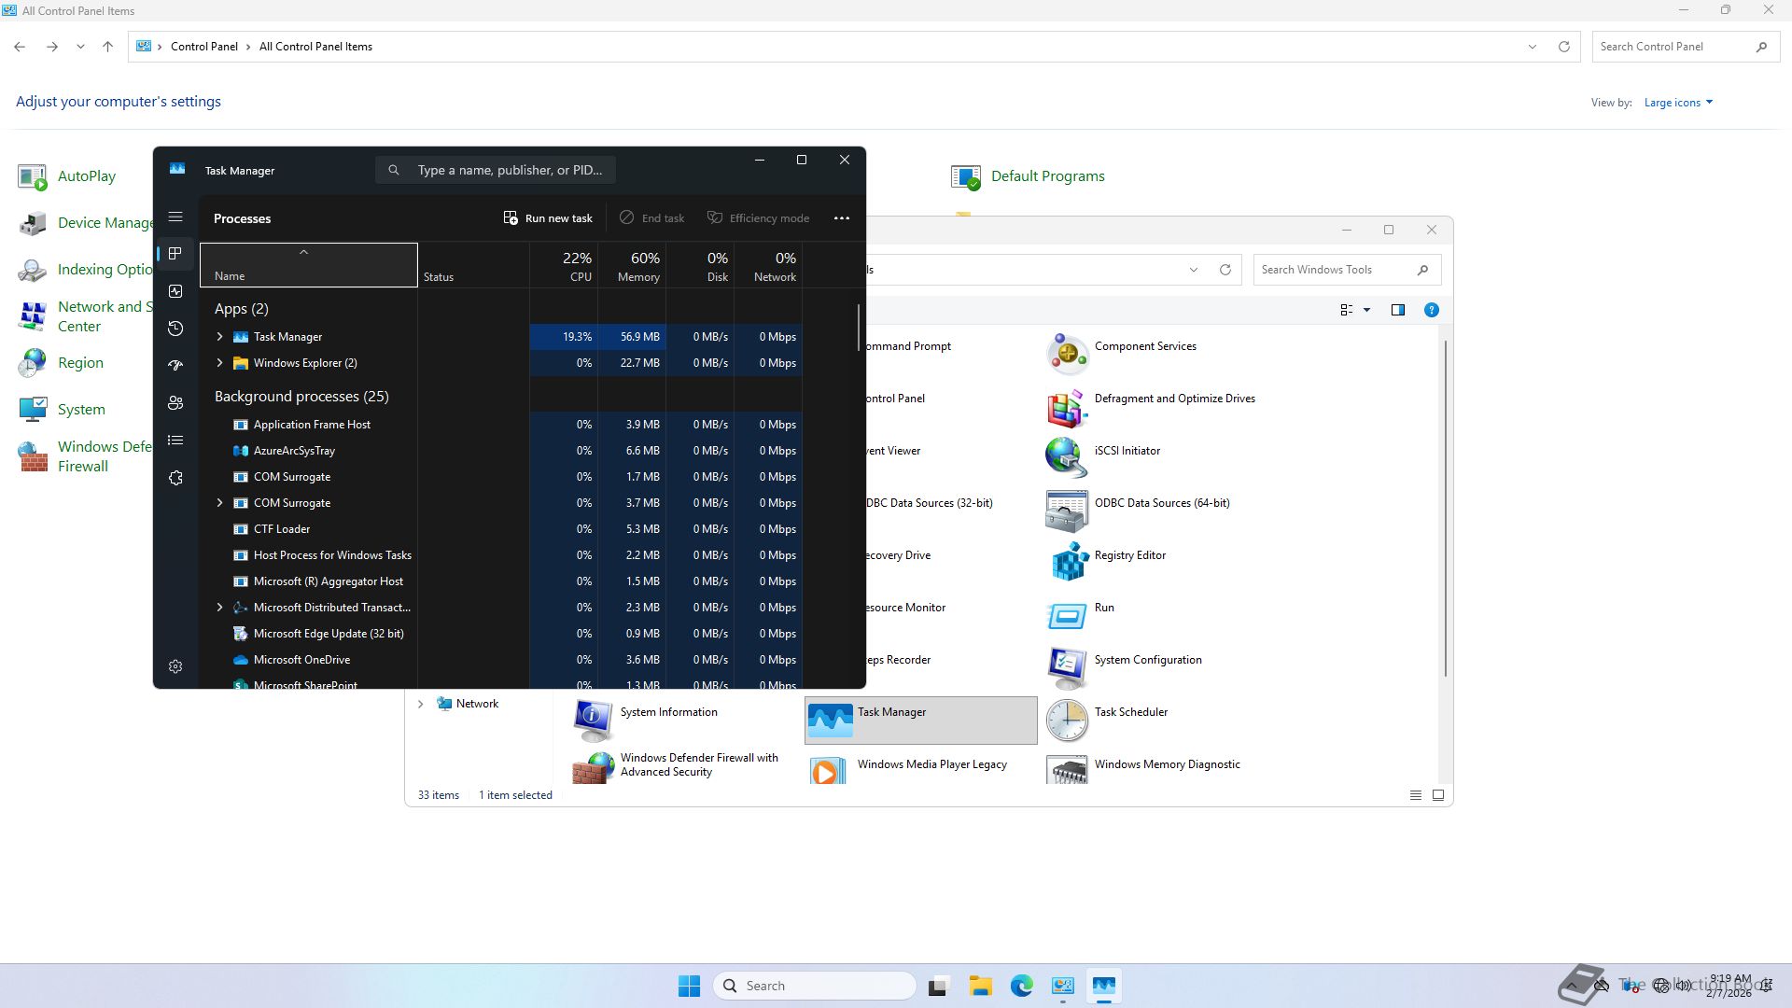
Task: Open Startup apps sidebar icon
Action: point(175,366)
